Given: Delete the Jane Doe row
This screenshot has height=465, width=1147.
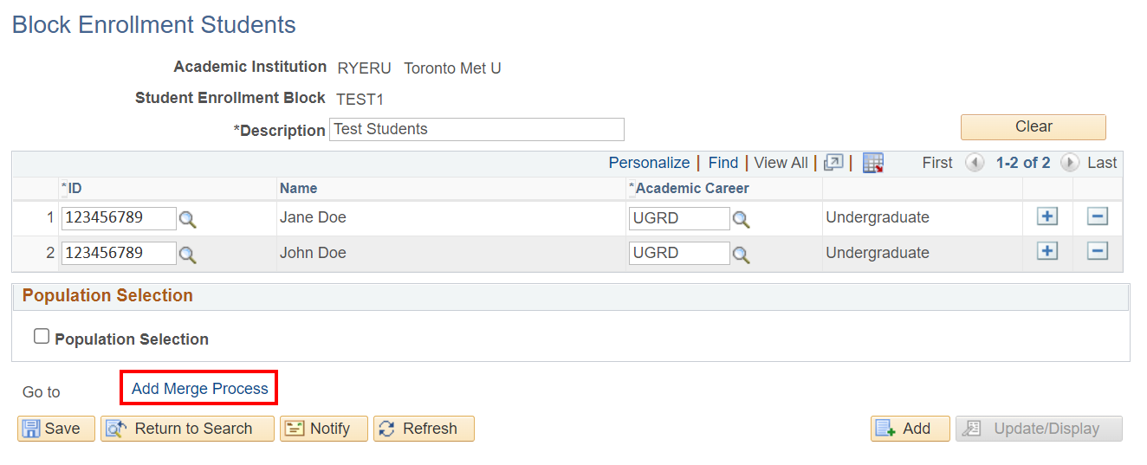Looking at the screenshot, I should point(1098,216).
